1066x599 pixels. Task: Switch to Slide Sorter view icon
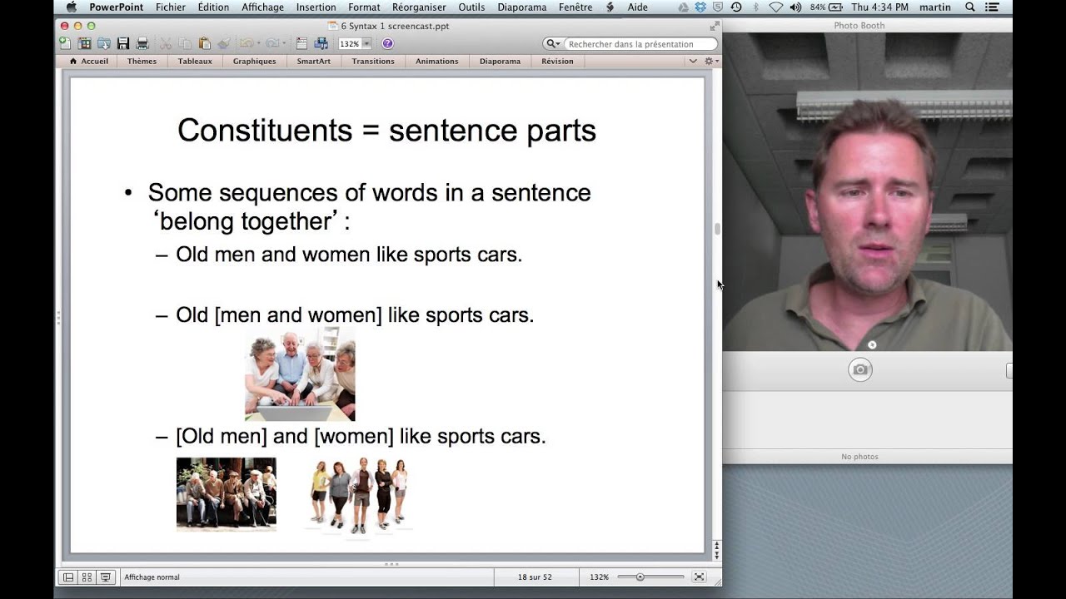(87, 577)
